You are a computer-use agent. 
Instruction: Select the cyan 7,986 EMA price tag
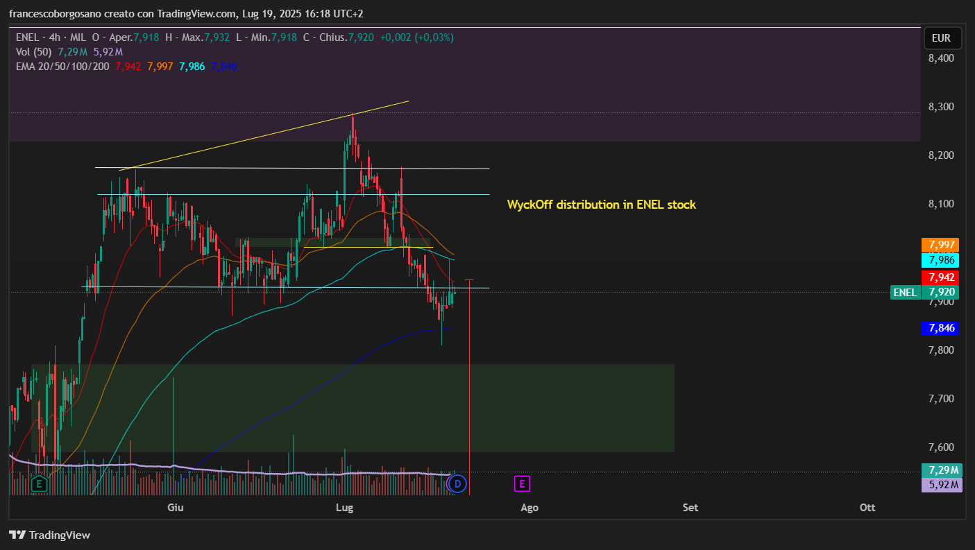pos(940,260)
